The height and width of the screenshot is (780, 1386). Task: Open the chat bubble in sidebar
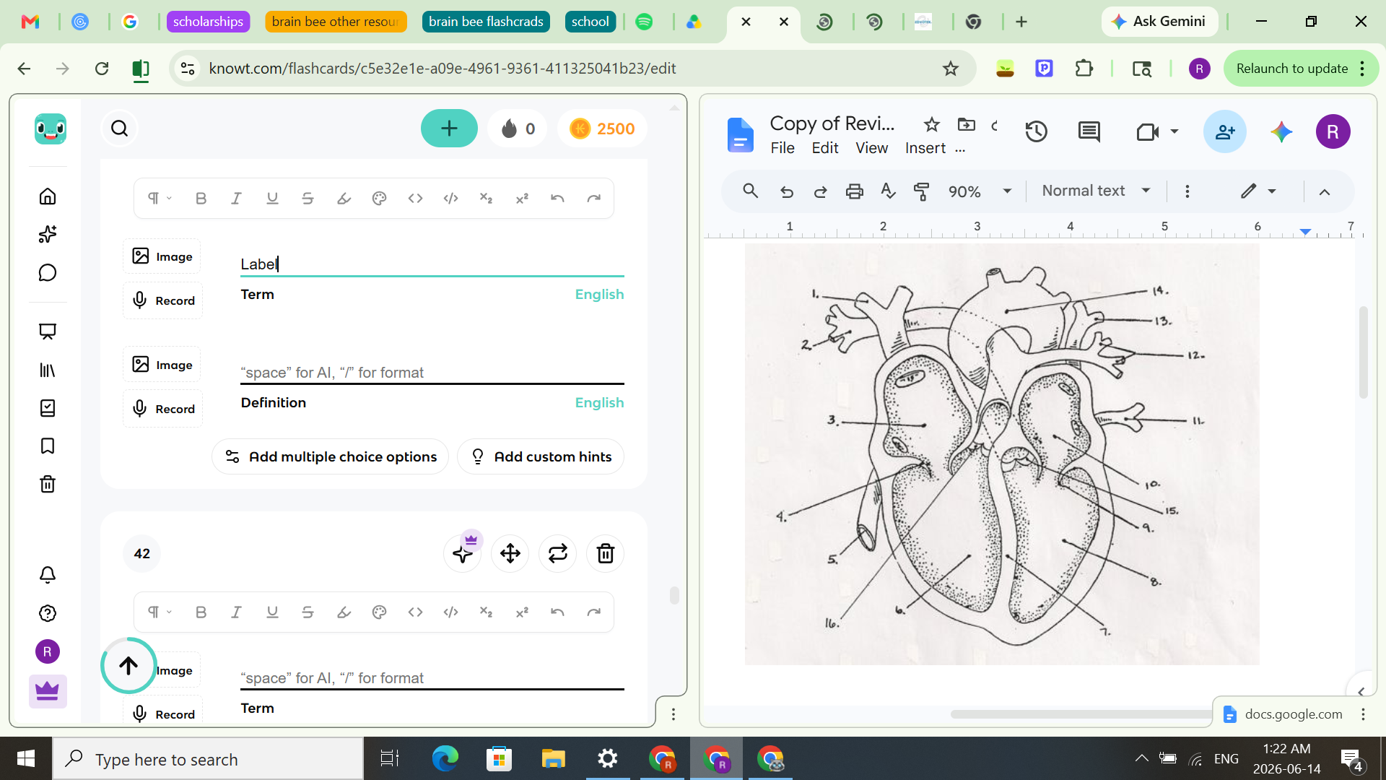[x=48, y=272]
